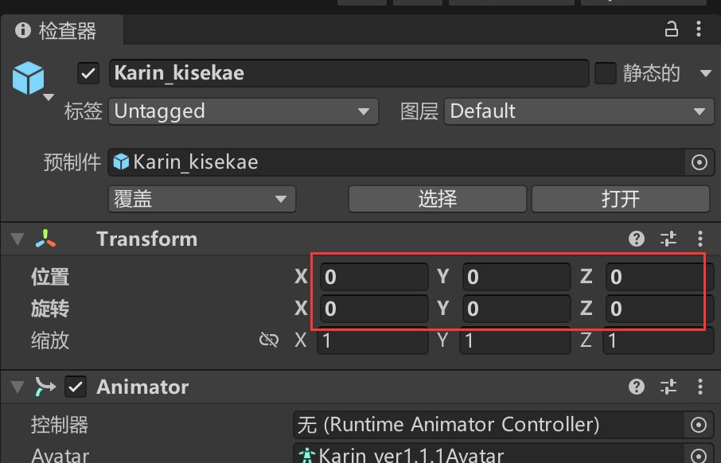721x463 pixels.
Task: Open Transform component help reference
Action: [636, 239]
